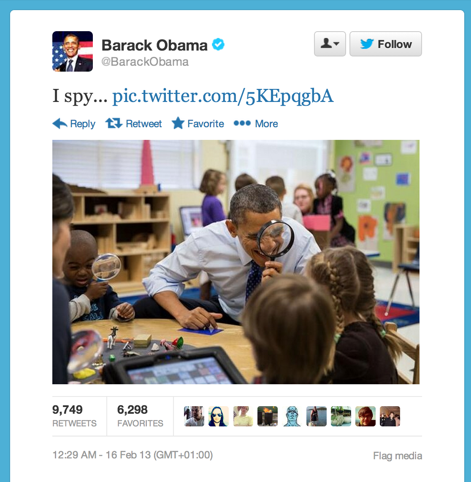Image resolution: width=471 pixels, height=482 pixels.
Task: Open the pic.twitter.com/5KEpqgbA link
Action: click(222, 96)
